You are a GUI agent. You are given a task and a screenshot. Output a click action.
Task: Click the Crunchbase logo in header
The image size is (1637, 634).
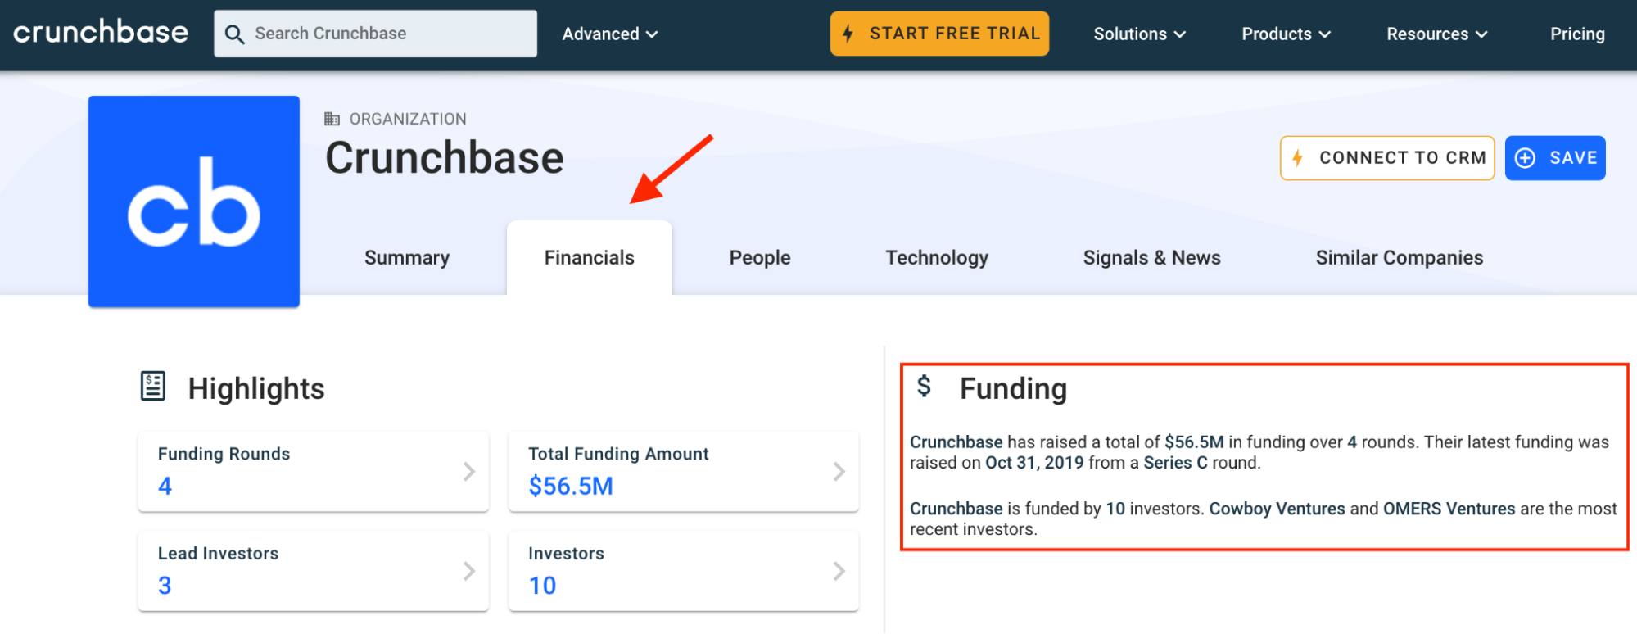coord(101,33)
